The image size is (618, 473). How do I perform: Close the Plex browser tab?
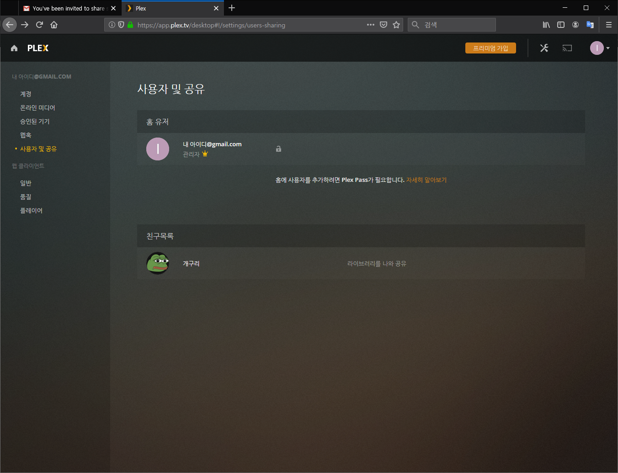216,8
